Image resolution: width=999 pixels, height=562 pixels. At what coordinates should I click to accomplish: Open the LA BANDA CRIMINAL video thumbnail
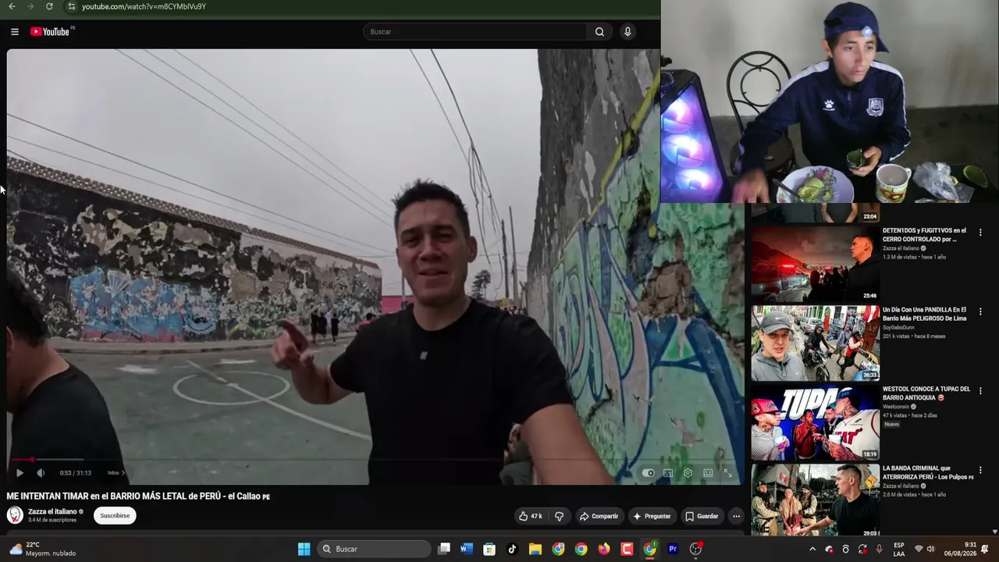[x=816, y=501]
